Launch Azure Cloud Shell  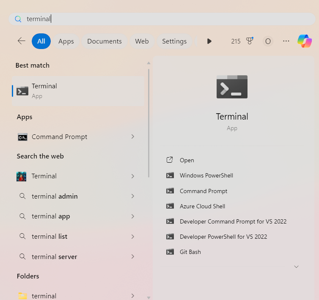(x=232, y=206)
